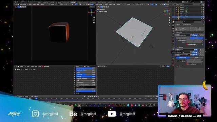The height and width of the screenshot is (122, 217).
Task: Toggle camera view icon in left viewport
Action: pos(94,23)
